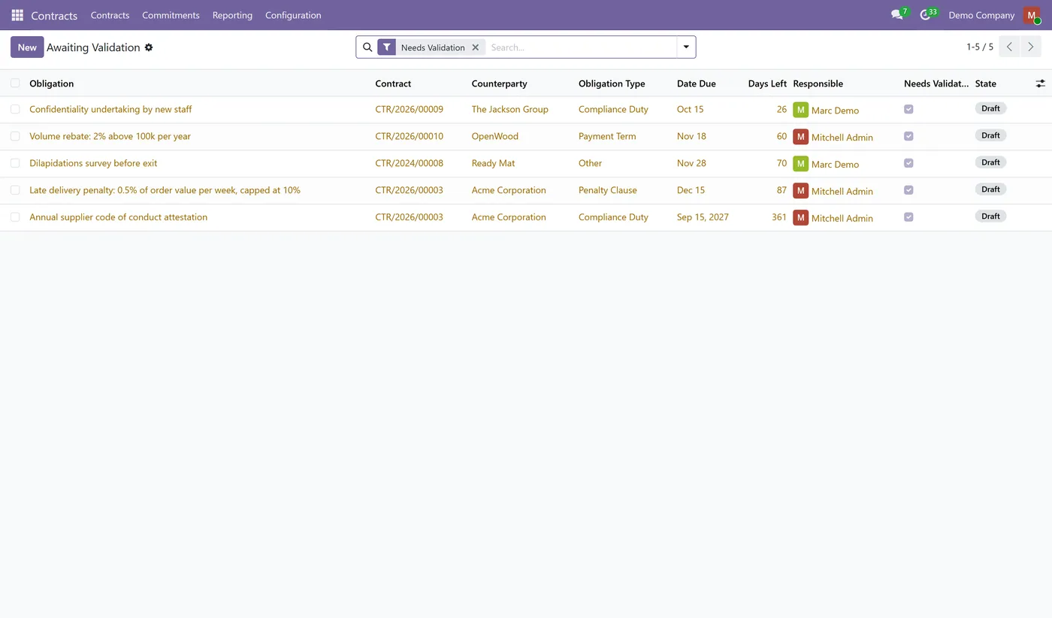Click The Jackson Group counterparty
1052x618 pixels.
(x=509, y=109)
